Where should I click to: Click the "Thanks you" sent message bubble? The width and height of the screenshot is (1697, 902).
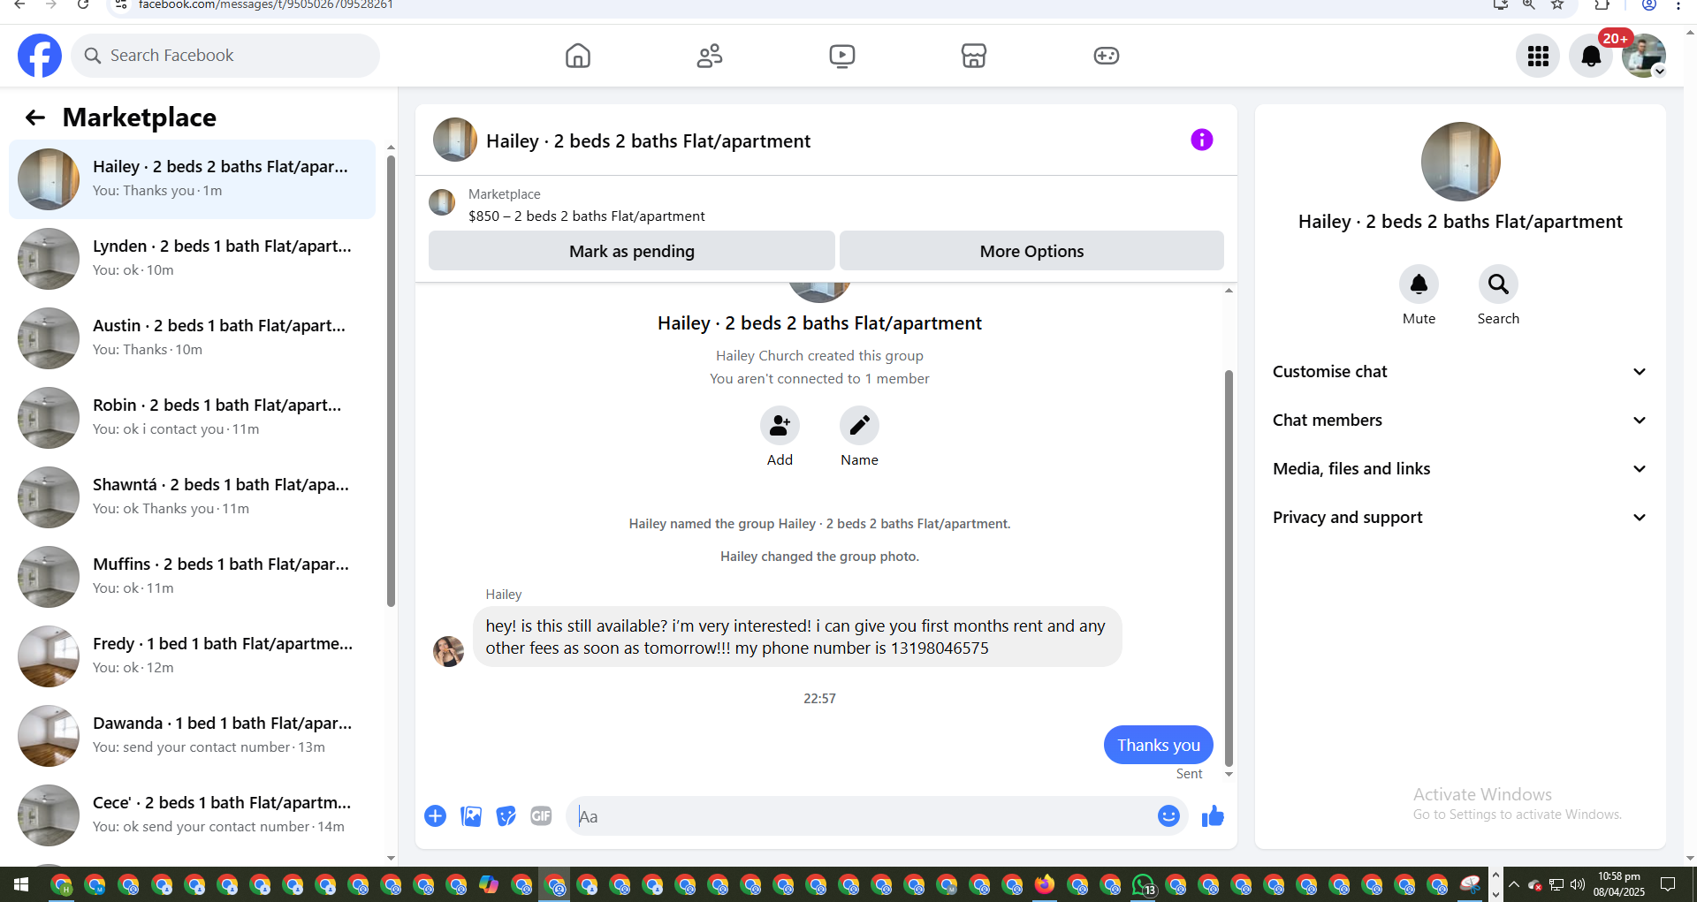click(x=1158, y=745)
